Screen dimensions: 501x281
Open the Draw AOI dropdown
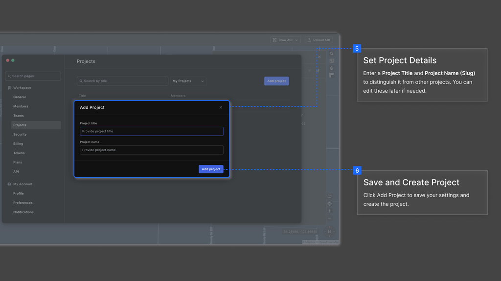tap(285, 40)
